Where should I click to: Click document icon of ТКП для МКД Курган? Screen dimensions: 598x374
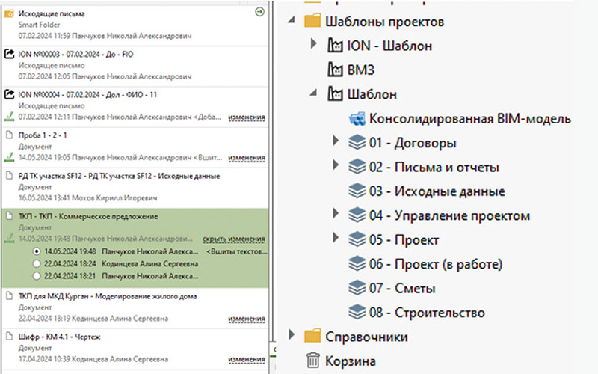pos(10,295)
